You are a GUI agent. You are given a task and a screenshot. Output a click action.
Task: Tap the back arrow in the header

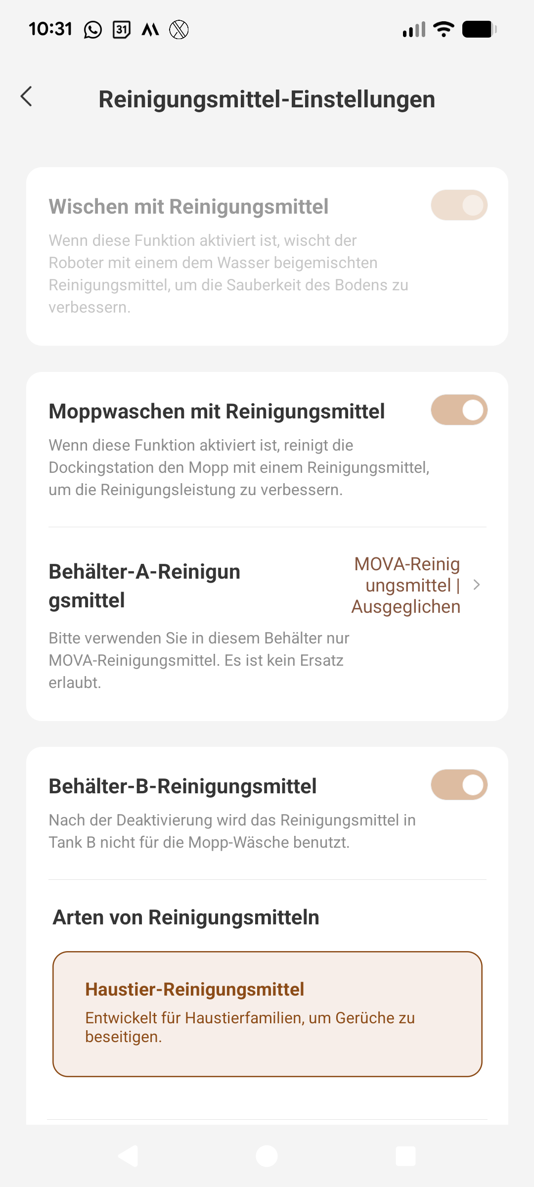(27, 96)
